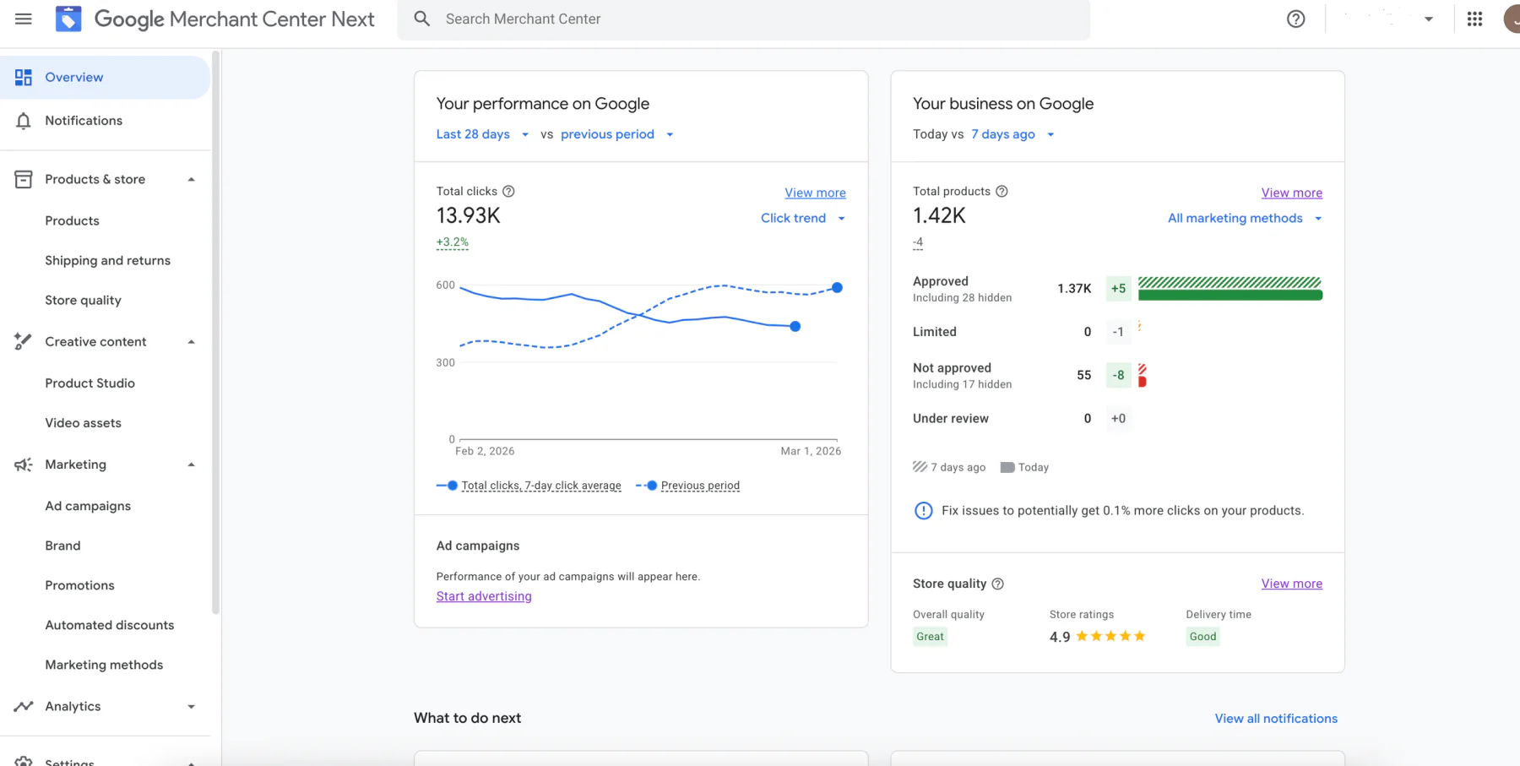The image size is (1520, 766).
Task: Collapse the Creative content section arrow
Action: click(192, 341)
